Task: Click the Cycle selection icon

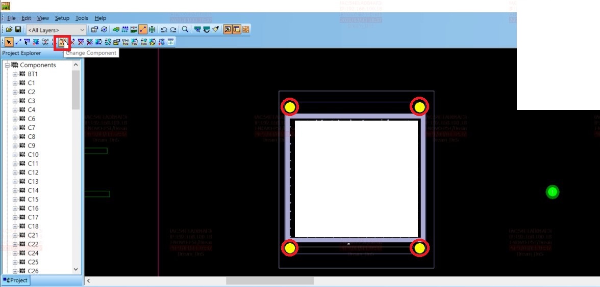Action: pyautogui.click(x=104, y=30)
